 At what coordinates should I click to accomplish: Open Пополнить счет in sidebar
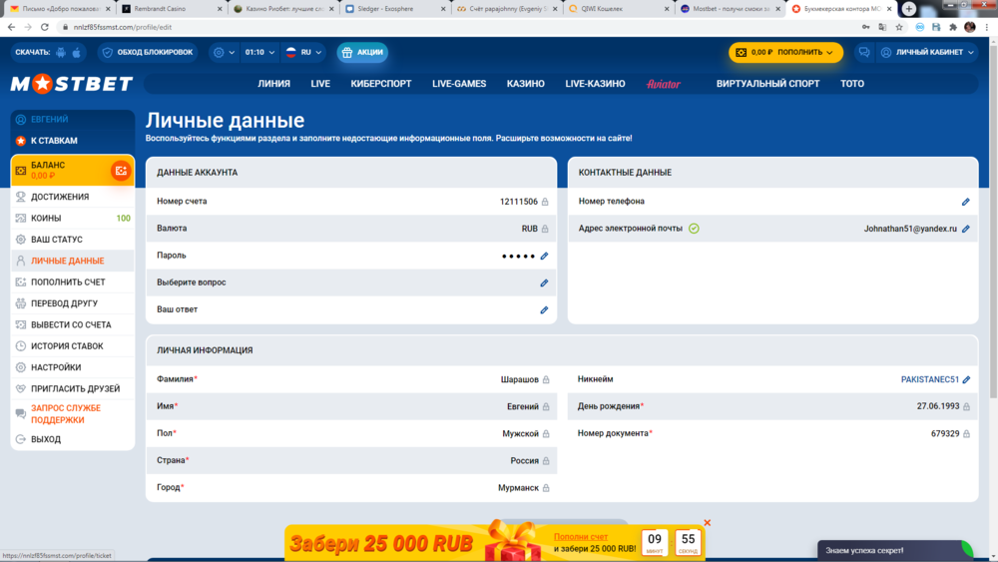tap(73, 281)
